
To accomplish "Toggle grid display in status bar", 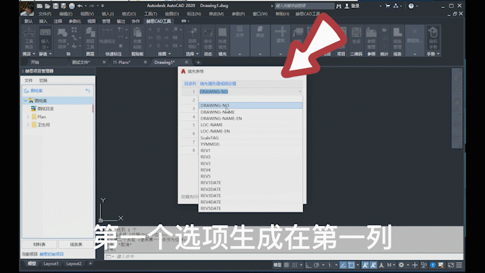I will pyautogui.click(x=287, y=265).
